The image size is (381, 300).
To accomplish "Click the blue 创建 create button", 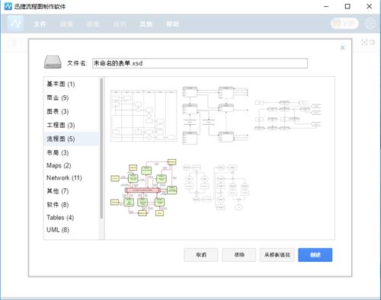I will [x=315, y=255].
